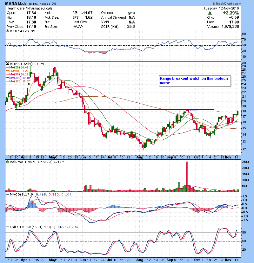Click the Open value 17.34
The image size is (254, 263).
tap(31, 13)
